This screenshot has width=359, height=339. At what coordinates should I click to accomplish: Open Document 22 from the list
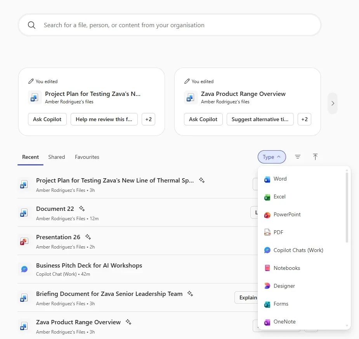pyautogui.click(x=55, y=209)
